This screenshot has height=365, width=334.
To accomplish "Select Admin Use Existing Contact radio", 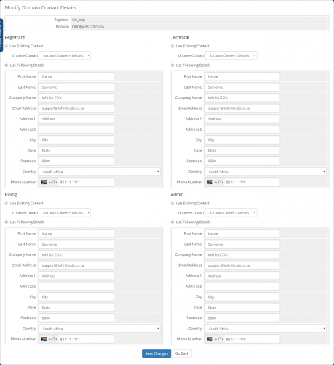I will [172, 204].
